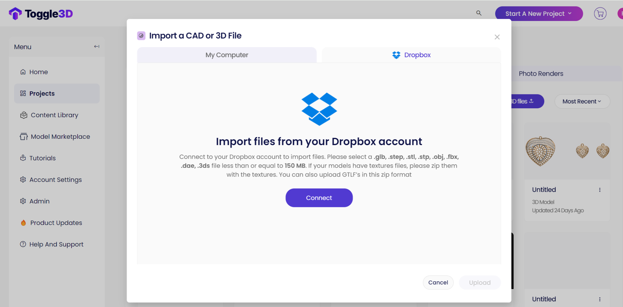Open Product Updates menu item
623x307 pixels.
[x=57, y=223]
